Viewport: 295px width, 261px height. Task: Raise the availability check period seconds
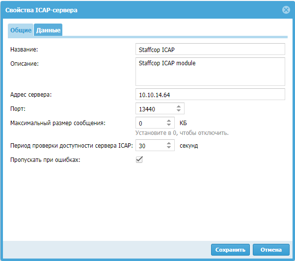pyautogui.click(x=169, y=143)
